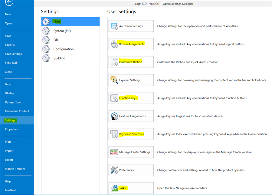Viewport: 272px width, 195px height.
Task: Click the Gesture Assignments icon
Action: pos(114,116)
